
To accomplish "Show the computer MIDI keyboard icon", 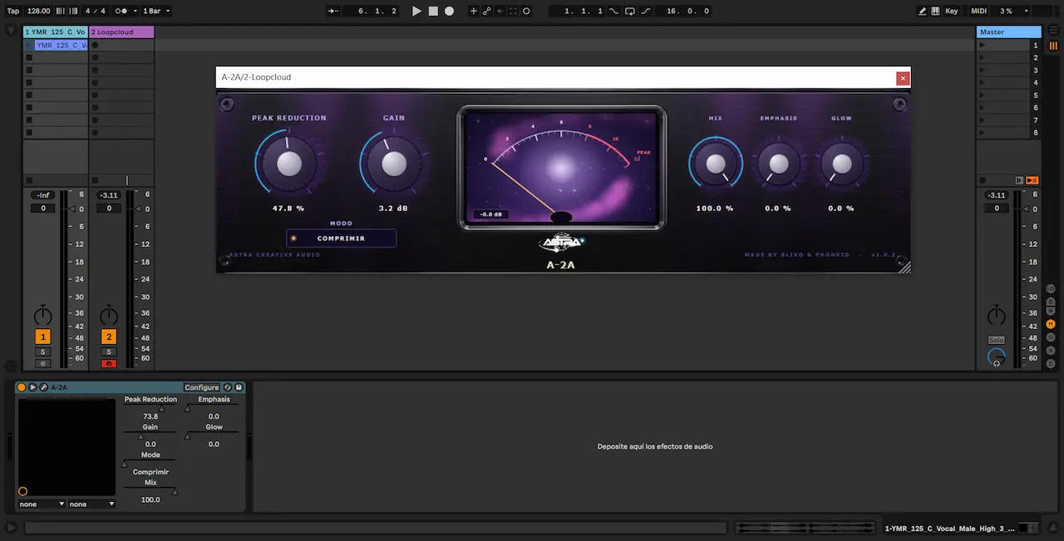I will (x=936, y=11).
